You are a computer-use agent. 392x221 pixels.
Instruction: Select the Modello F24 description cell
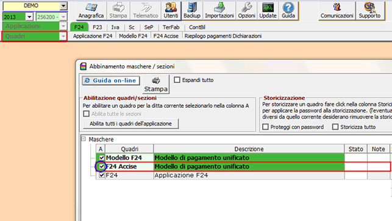[249, 158]
